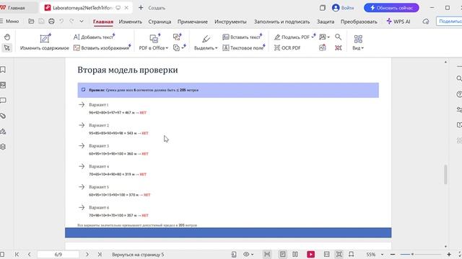Click Добавить текст tool

(94, 37)
